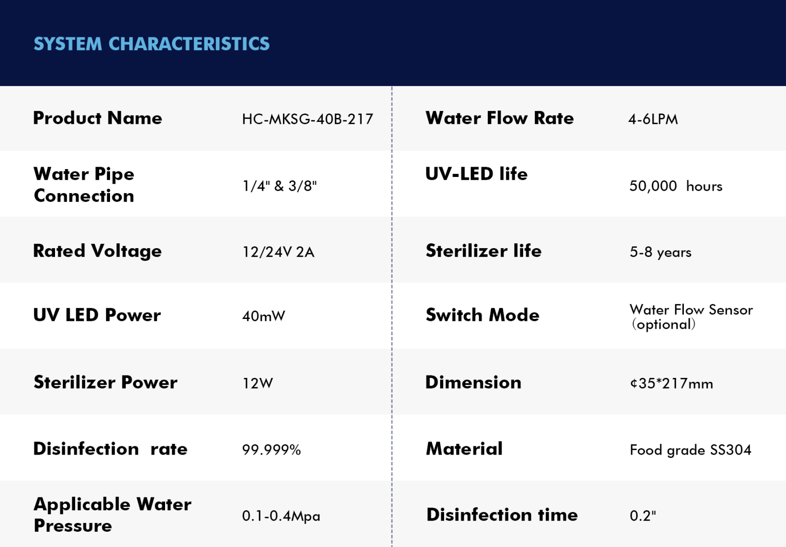
Task: Click the Sterilizer life label
Action: pyautogui.click(x=483, y=251)
